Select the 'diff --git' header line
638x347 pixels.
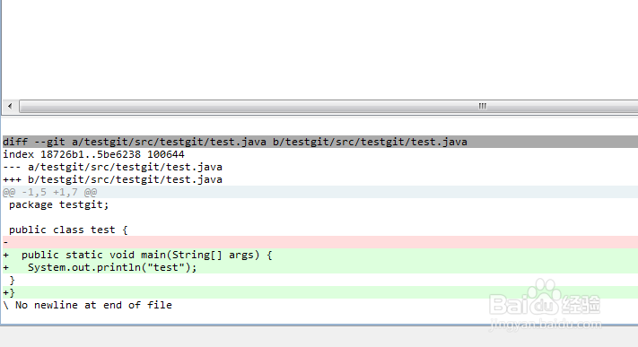point(320,142)
